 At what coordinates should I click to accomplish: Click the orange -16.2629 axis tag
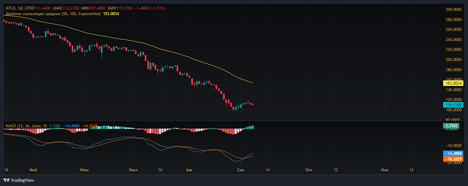point(453,159)
